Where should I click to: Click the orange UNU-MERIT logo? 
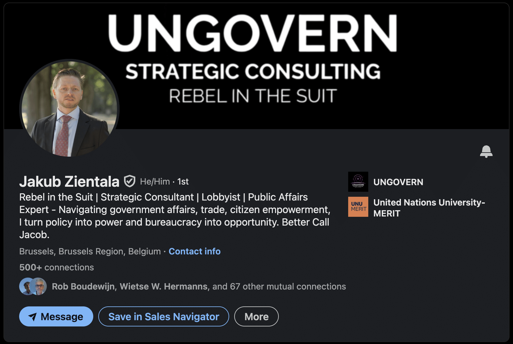coord(358,207)
